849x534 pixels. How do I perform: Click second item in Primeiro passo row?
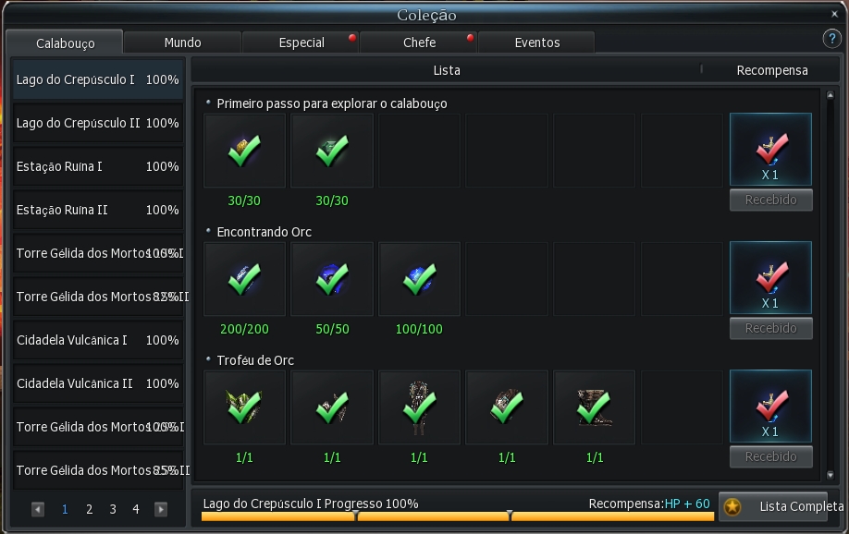(x=332, y=151)
